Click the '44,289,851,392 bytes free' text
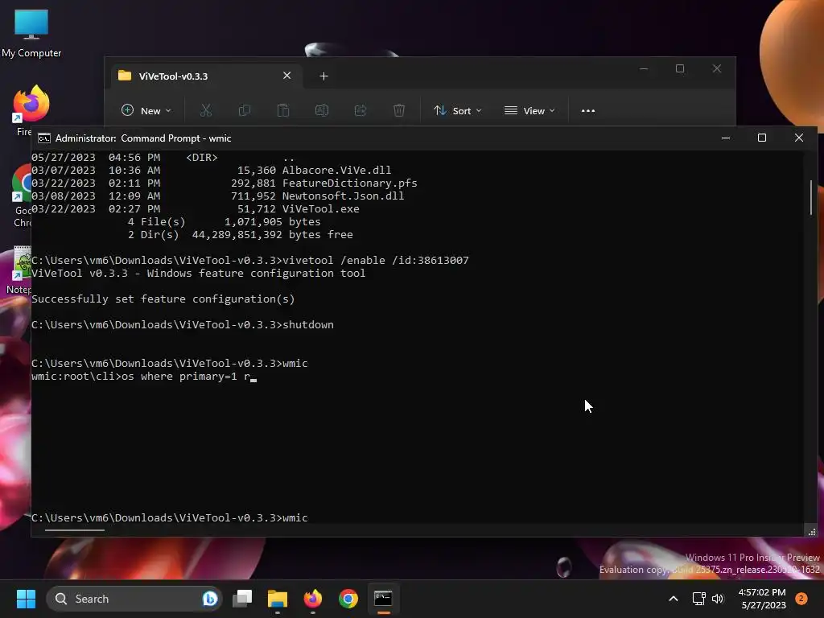824x618 pixels. click(273, 234)
